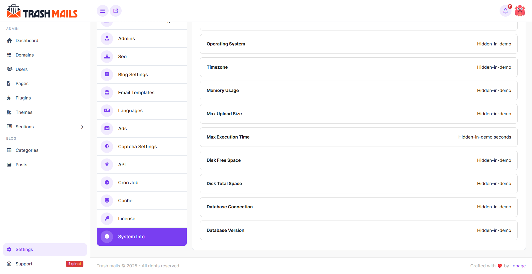This screenshot has height=274, width=532.
Task: Click the Trash Mails logo
Action: [42, 11]
